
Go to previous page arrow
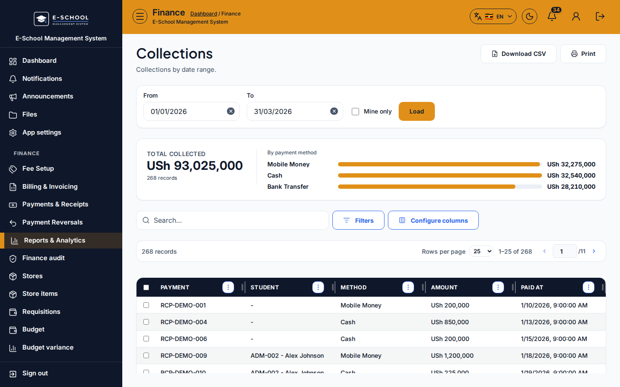(x=545, y=251)
